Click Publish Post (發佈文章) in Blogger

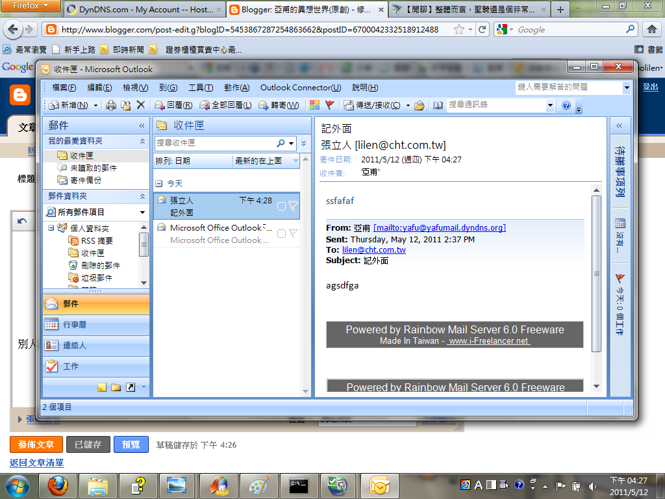[36, 444]
